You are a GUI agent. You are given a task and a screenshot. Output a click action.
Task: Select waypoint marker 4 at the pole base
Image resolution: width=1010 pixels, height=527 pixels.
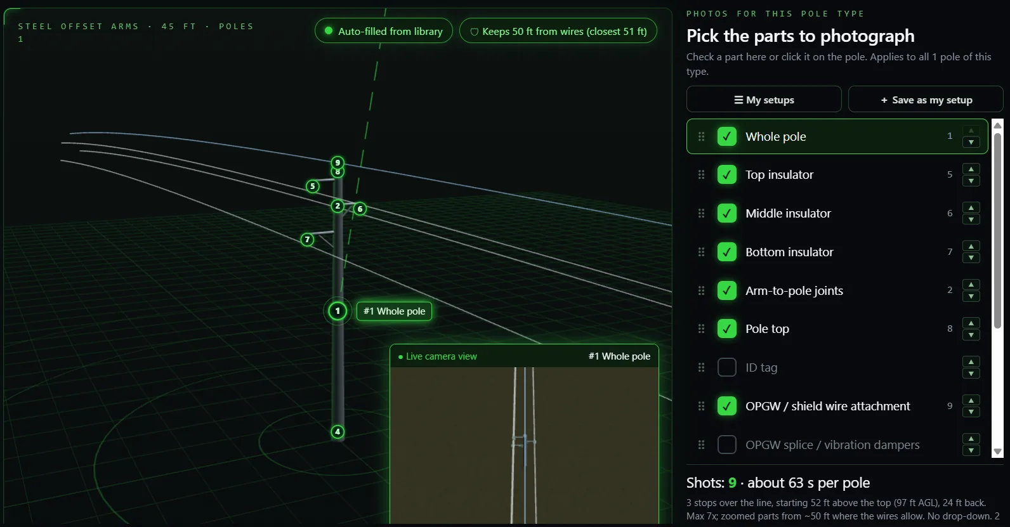[x=338, y=432]
